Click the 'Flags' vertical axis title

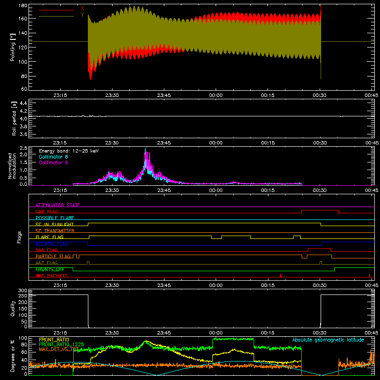pos(19,237)
